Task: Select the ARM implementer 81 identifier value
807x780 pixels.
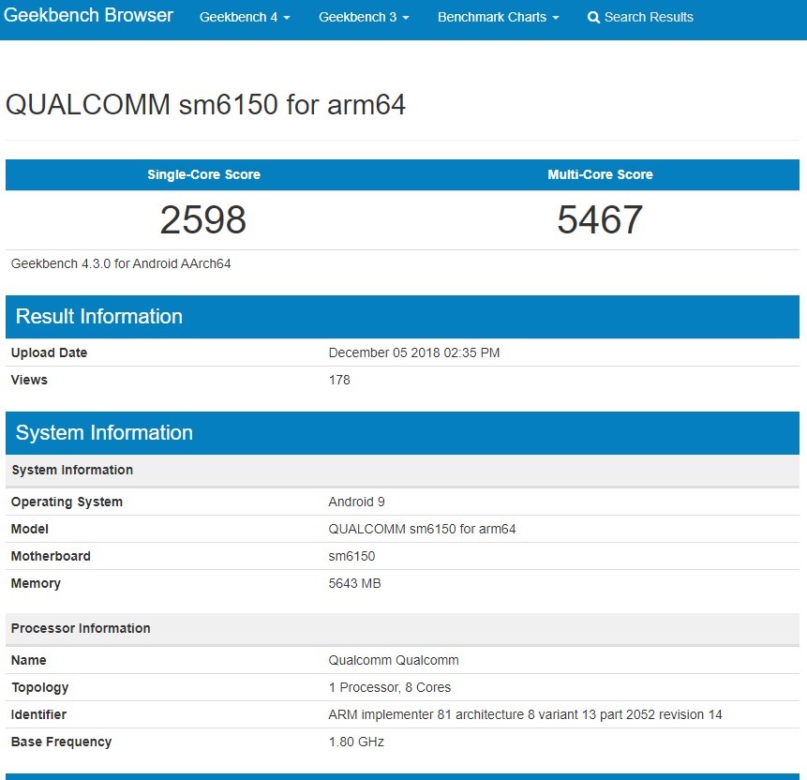Action: click(x=526, y=714)
